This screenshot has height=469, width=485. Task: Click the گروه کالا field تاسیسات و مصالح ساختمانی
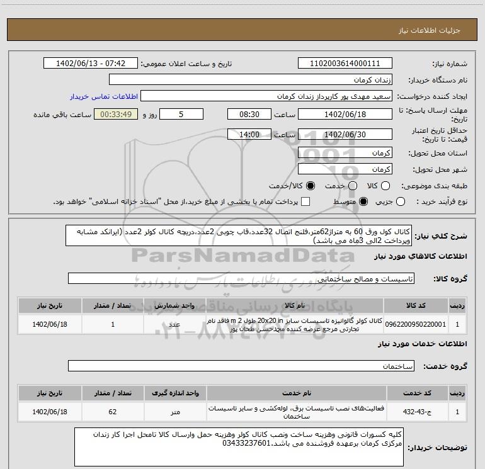tap(241, 278)
